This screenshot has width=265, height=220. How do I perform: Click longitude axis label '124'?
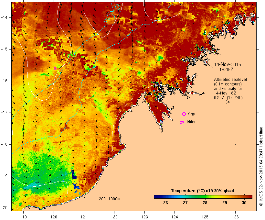click(175, 217)
